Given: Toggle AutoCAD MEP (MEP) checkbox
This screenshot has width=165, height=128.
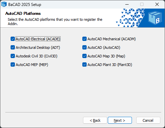Looking at the screenshot, I should pyautogui.click(x=13, y=65).
